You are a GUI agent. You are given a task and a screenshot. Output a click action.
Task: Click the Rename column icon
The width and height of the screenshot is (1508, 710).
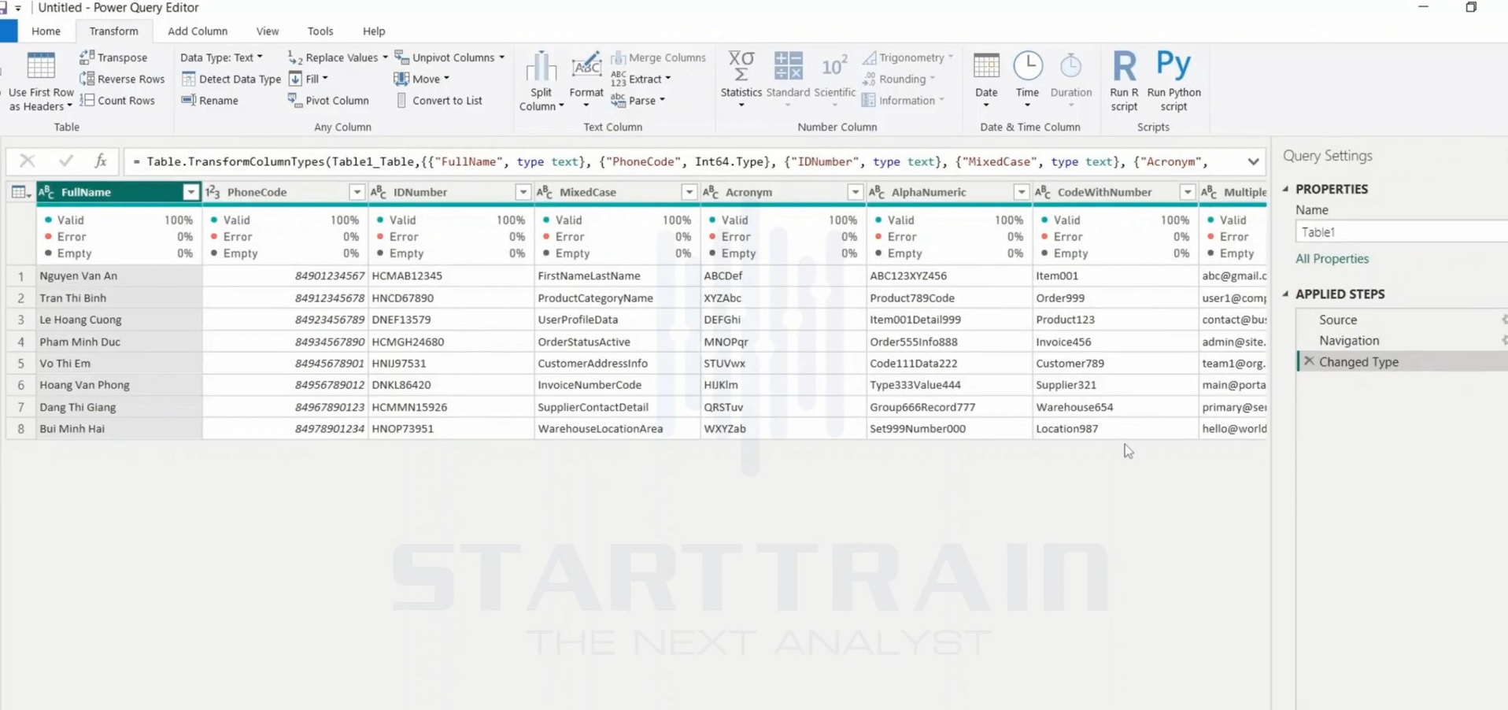(188, 100)
